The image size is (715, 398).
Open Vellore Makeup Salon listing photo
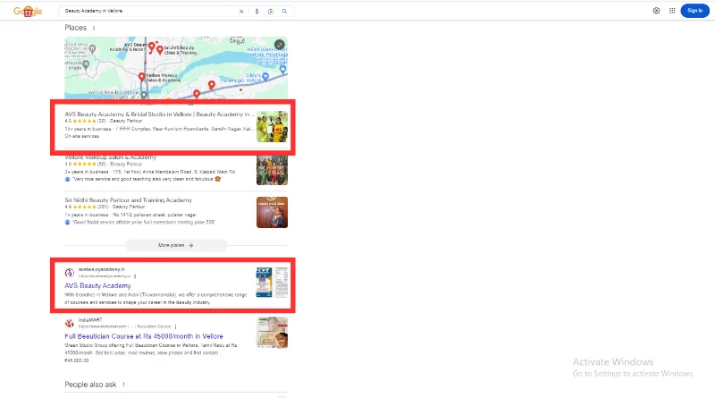coord(272,170)
